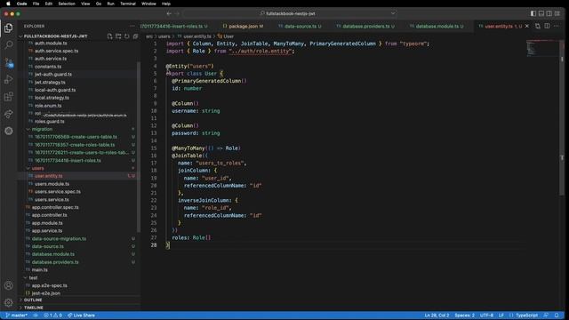The width and height of the screenshot is (569, 320).
Task: Open Run and Debug view
Action: click(8, 79)
